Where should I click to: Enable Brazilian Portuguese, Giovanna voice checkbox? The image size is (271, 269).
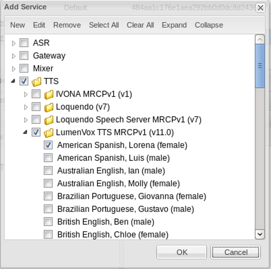(x=48, y=196)
